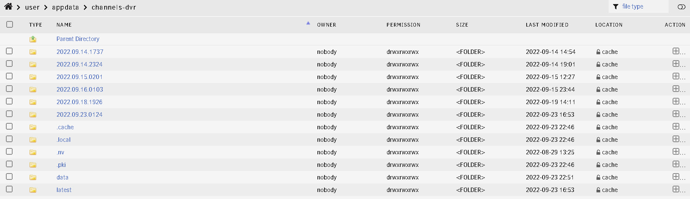Click the Parent Directory up-folder icon
This screenshot has height=199, width=690.
(x=33, y=39)
